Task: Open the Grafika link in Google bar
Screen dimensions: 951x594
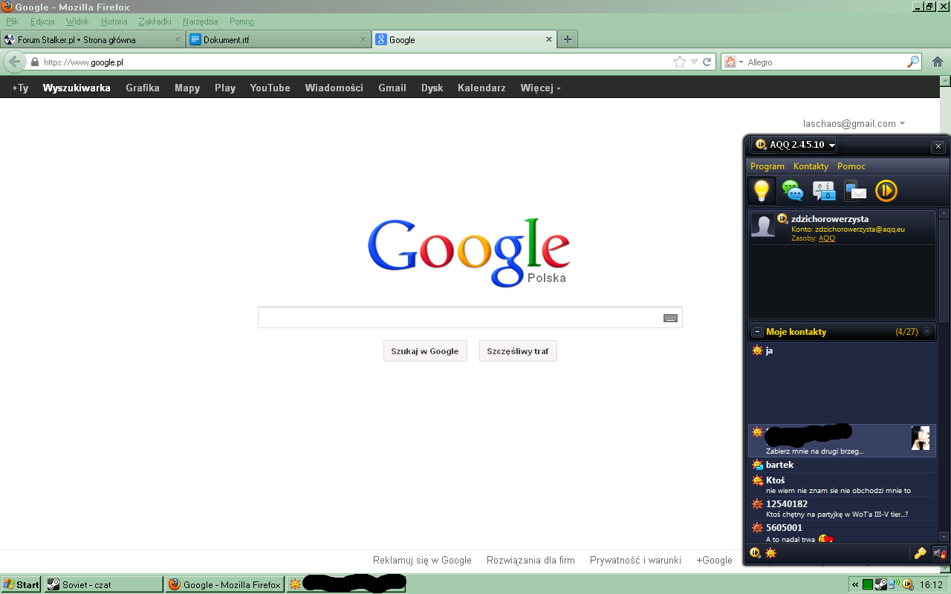Action: (x=143, y=88)
